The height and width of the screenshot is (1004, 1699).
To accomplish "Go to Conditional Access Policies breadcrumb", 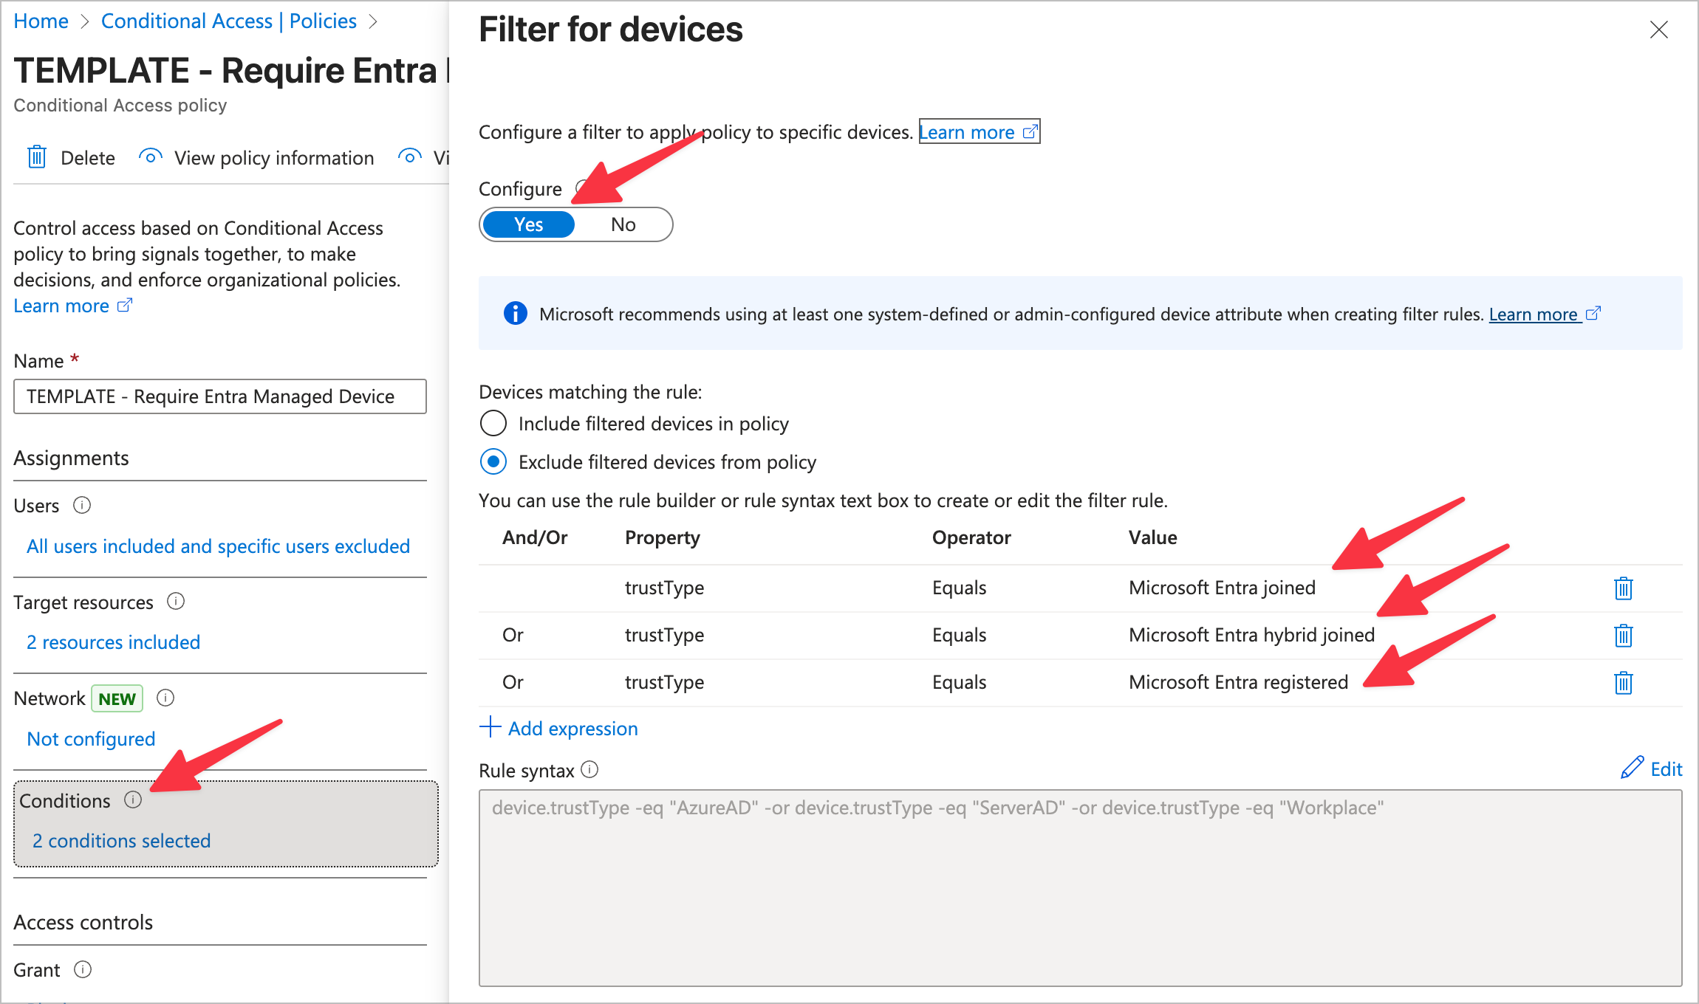I will 228,21.
